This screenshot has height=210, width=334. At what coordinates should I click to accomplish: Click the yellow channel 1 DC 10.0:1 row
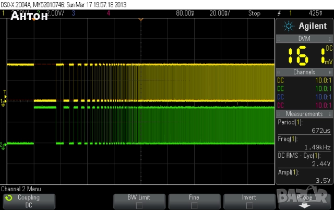point(304,80)
